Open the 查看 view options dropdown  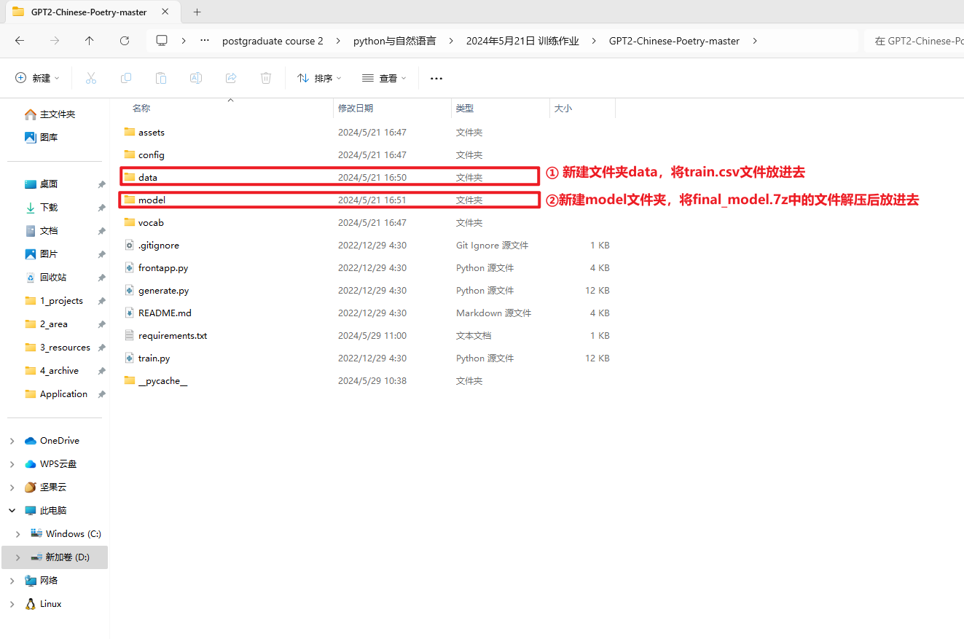point(384,78)
